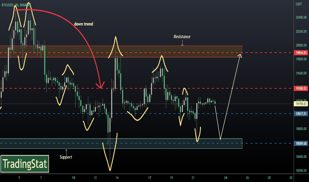Click date 28 on the time axis
The image size is (309, 182).
pyautogui.click(x=269, y=178)
